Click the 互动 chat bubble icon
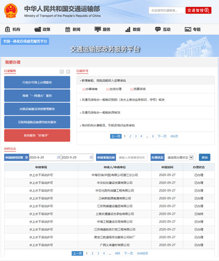Viewport: 219px width, 261px height. click(158, 29)
